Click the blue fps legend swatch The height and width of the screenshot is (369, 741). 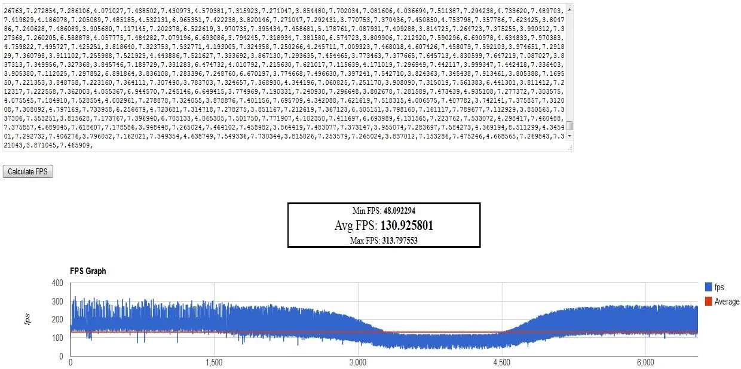point(708,287)
